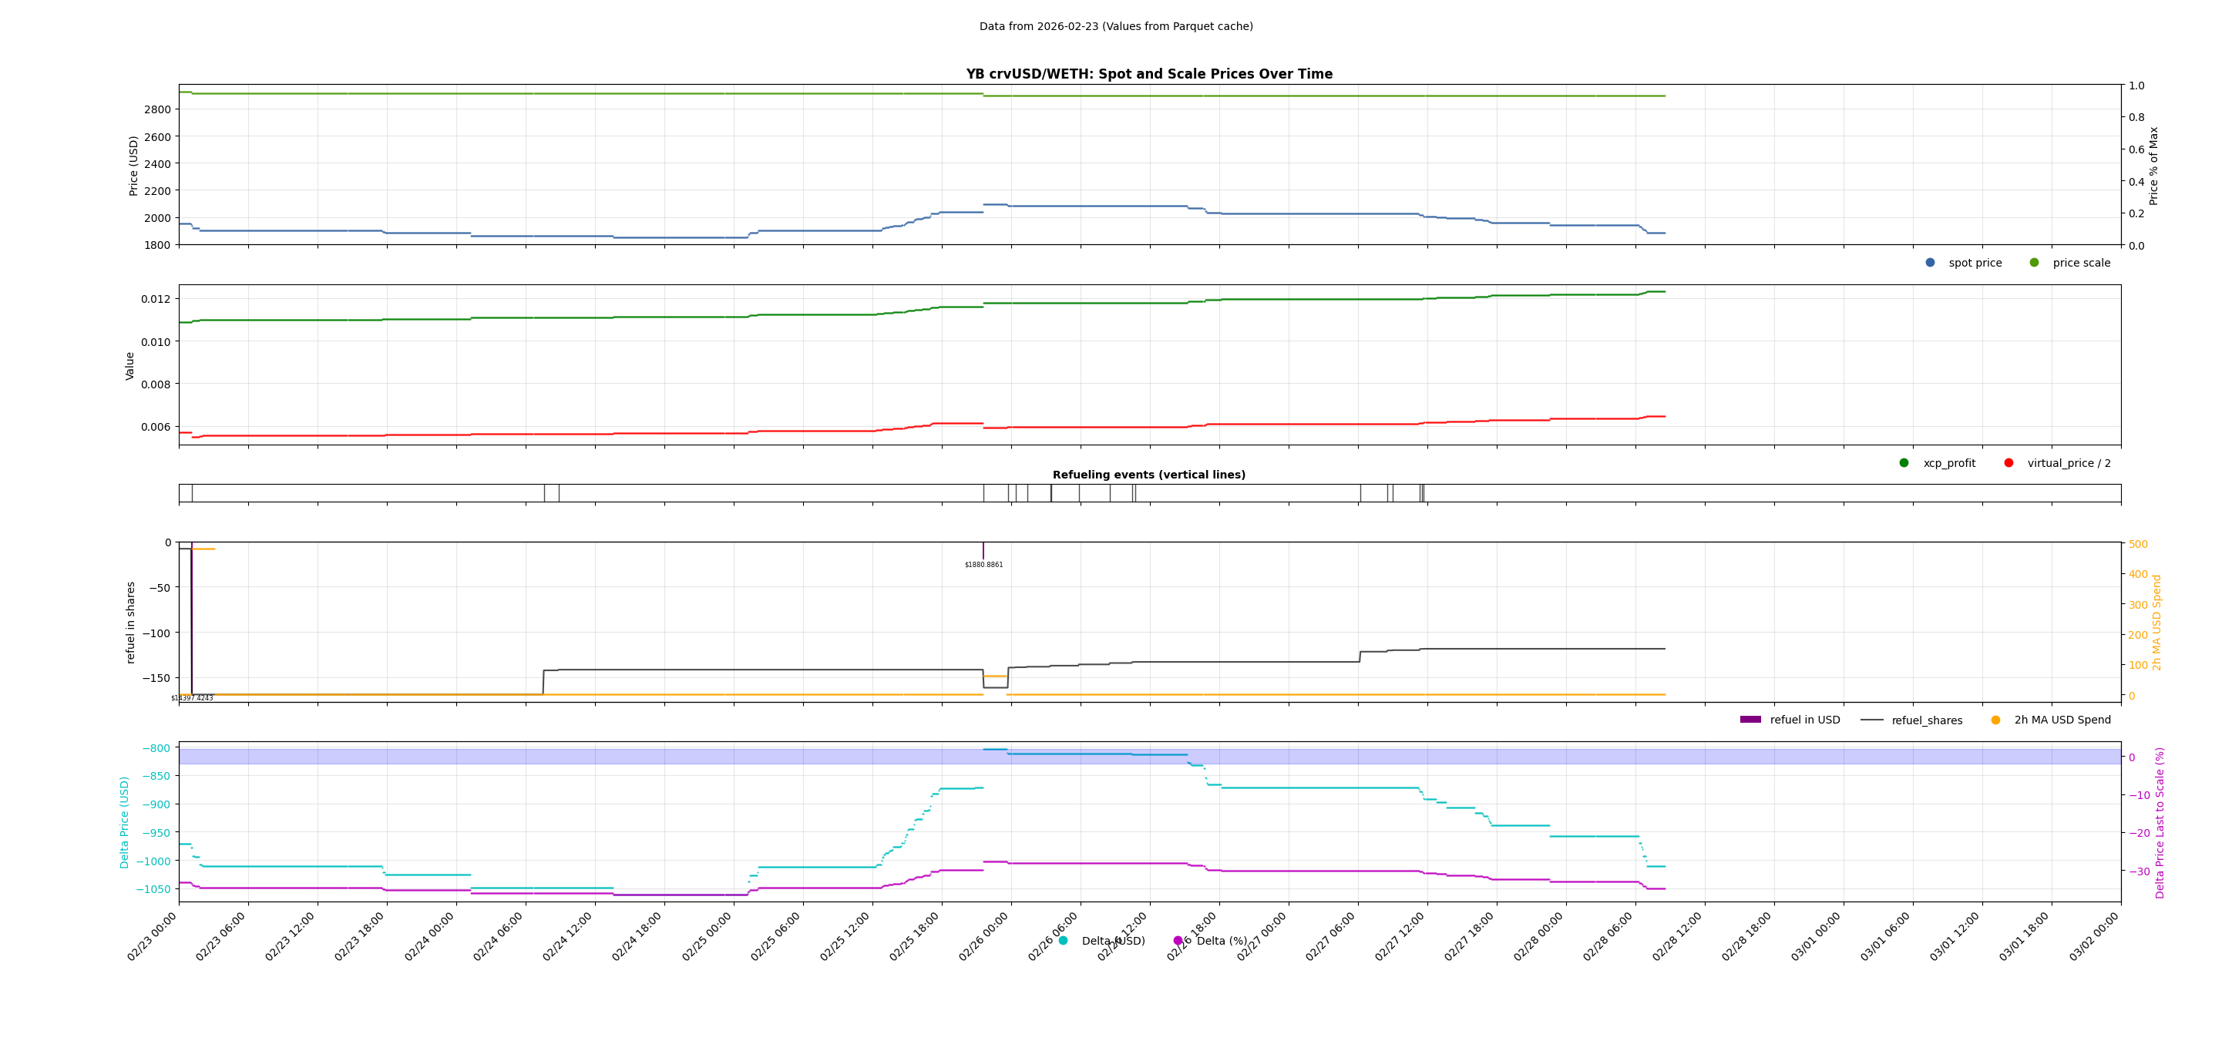2232x1061 pixels.
Task: Click the cyan Delta (USD) legend dot
Action: (1063, 941)
